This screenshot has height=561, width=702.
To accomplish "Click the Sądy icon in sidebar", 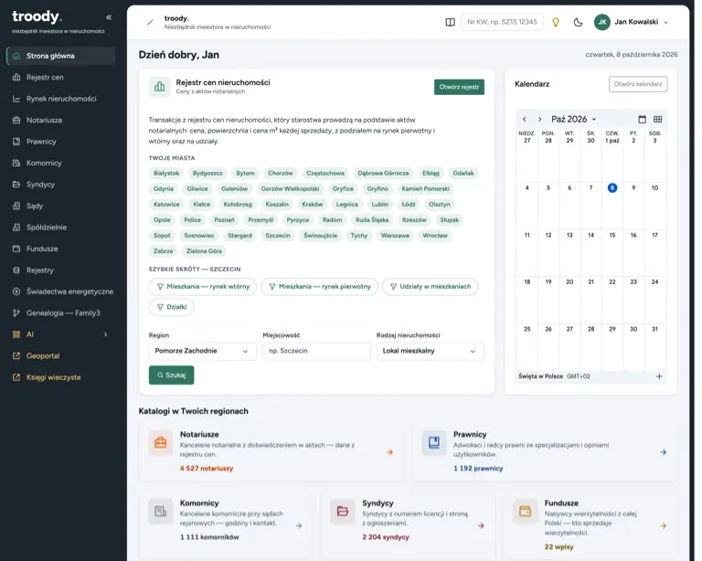I will click(x=16, y=206).
